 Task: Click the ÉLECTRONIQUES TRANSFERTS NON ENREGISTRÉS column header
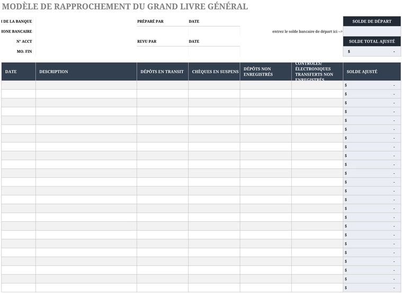tap(317, 71)
